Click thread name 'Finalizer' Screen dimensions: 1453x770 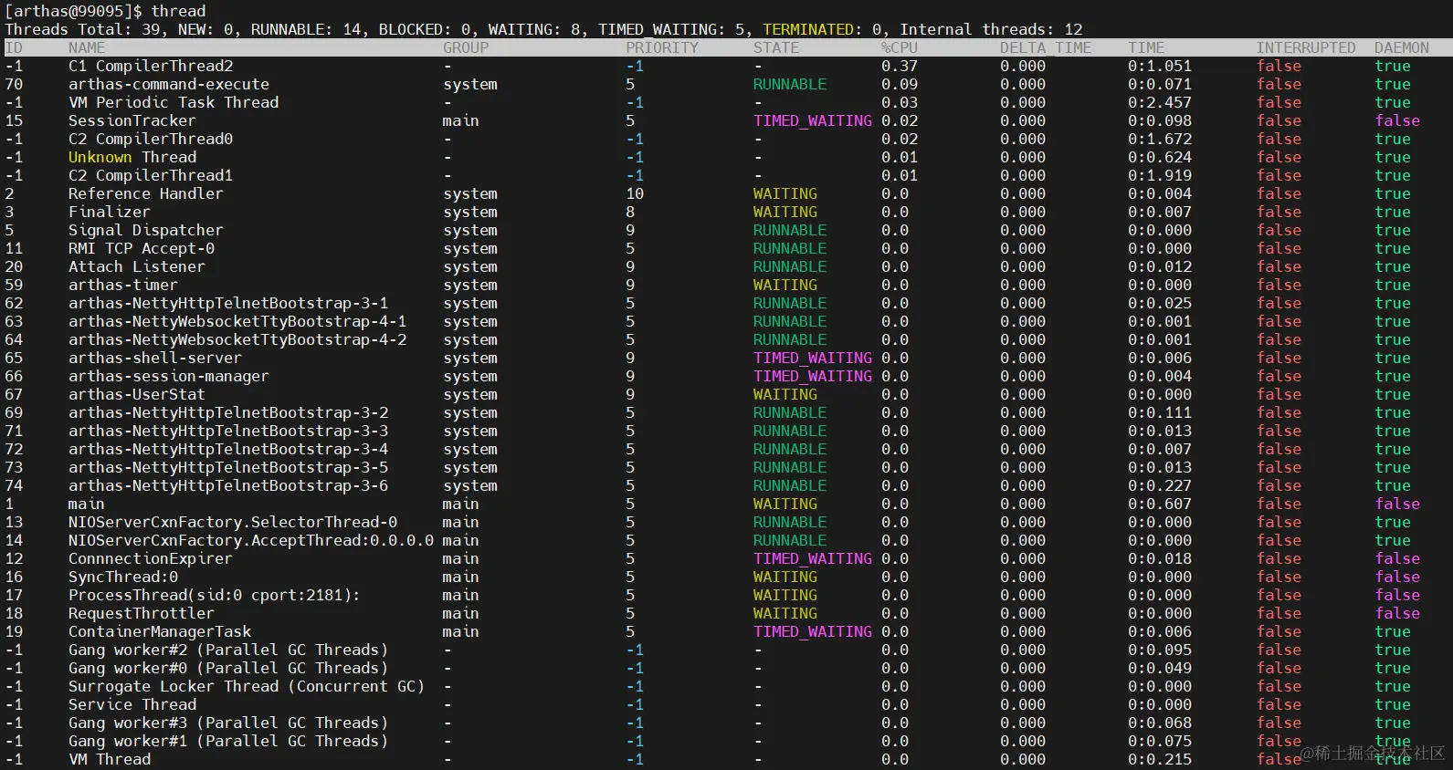click(x=110, y=212)
